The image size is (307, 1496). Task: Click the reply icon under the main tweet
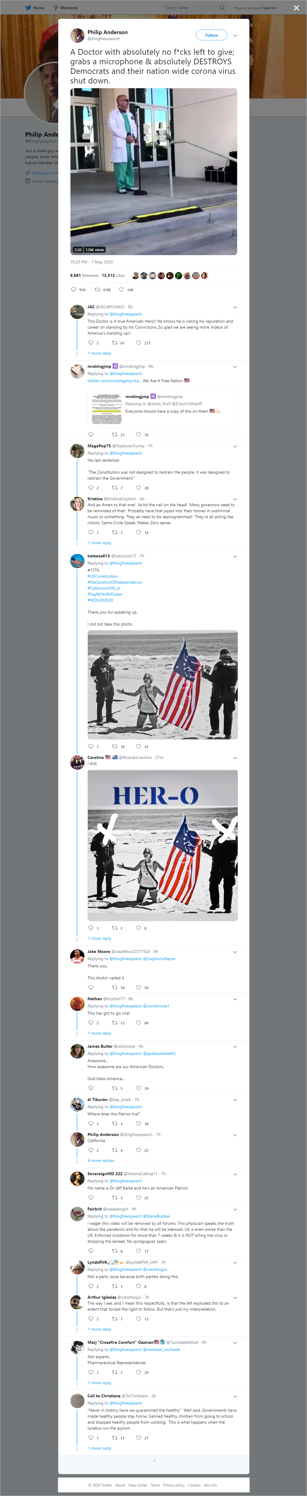click(73, 289)
